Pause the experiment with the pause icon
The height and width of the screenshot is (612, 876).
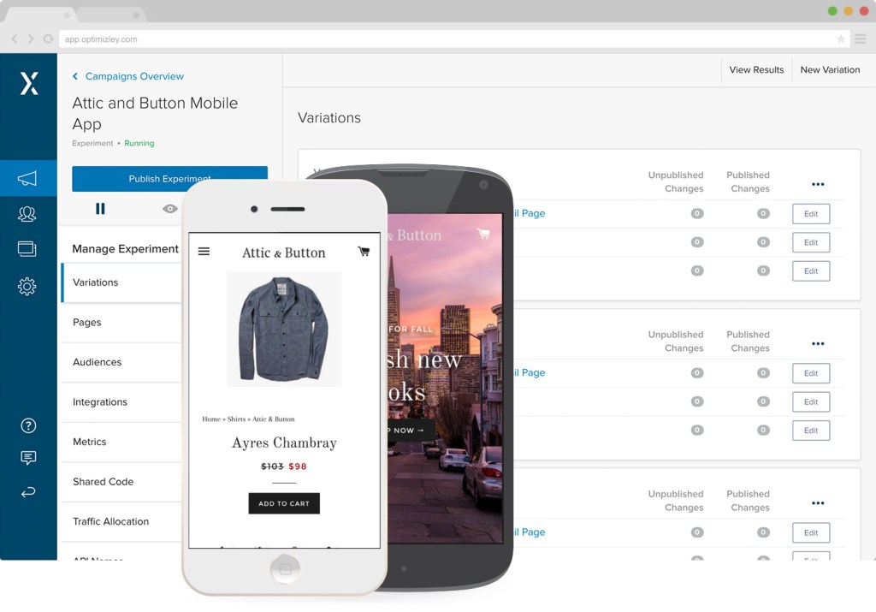point(100,209)
